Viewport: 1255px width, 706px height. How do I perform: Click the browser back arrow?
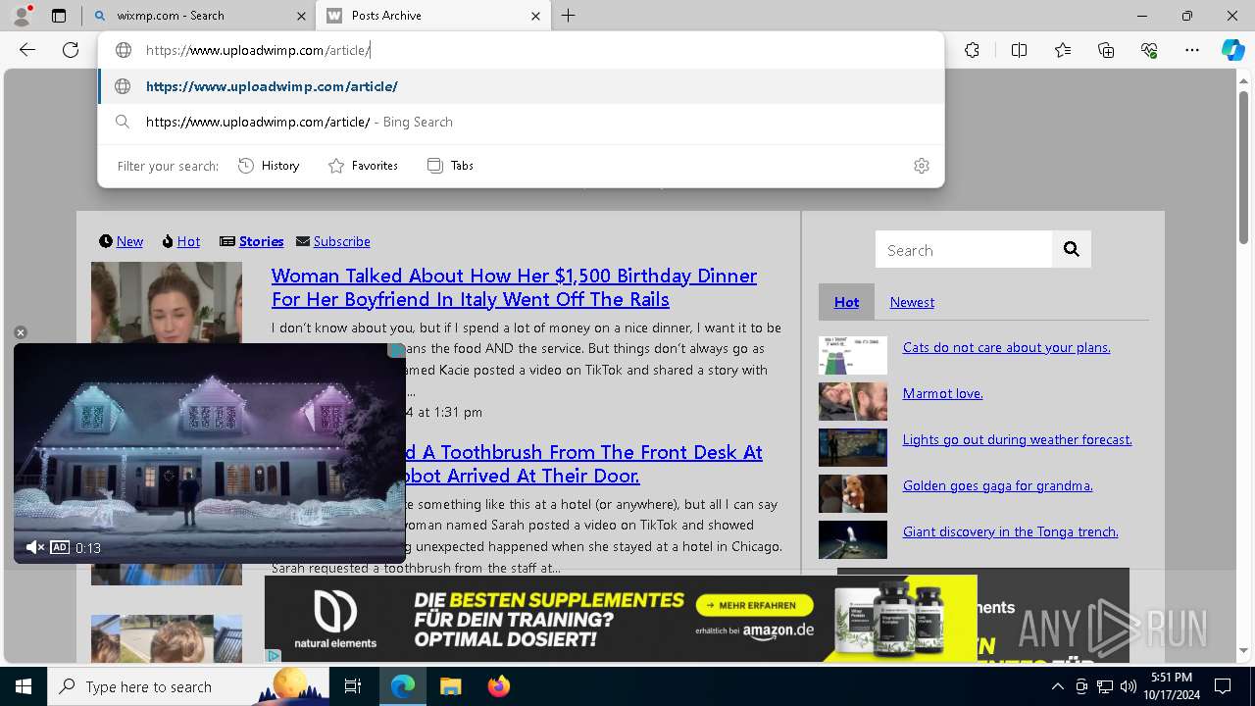tap(27, 50)
